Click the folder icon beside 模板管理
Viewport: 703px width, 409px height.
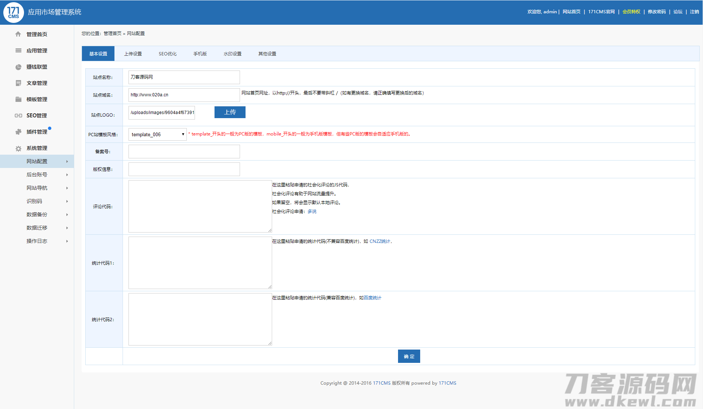(18, 99)
